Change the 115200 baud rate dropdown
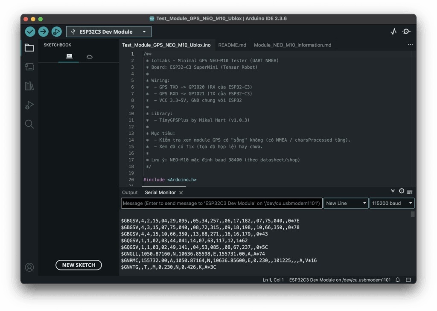Screen dimensions: 437x311 392,203
